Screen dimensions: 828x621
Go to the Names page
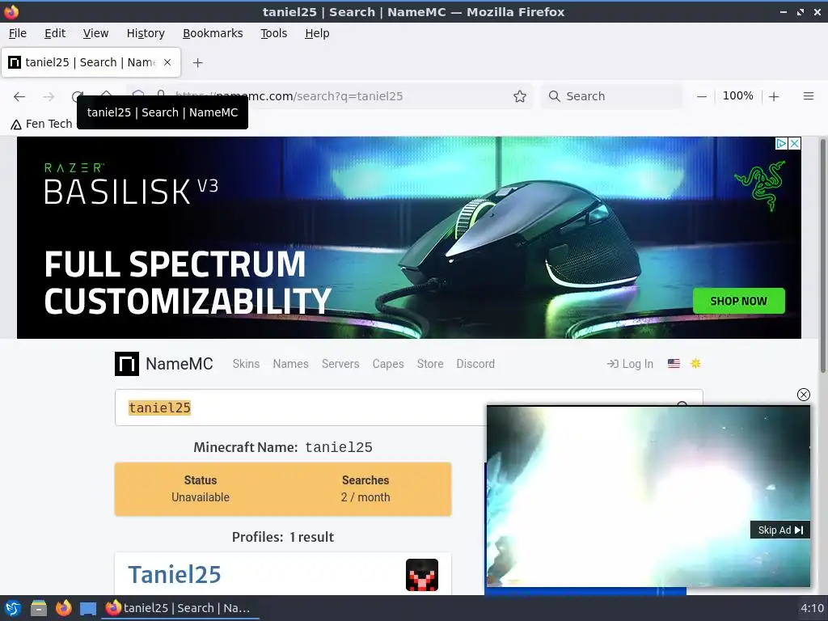pos(290,364)
